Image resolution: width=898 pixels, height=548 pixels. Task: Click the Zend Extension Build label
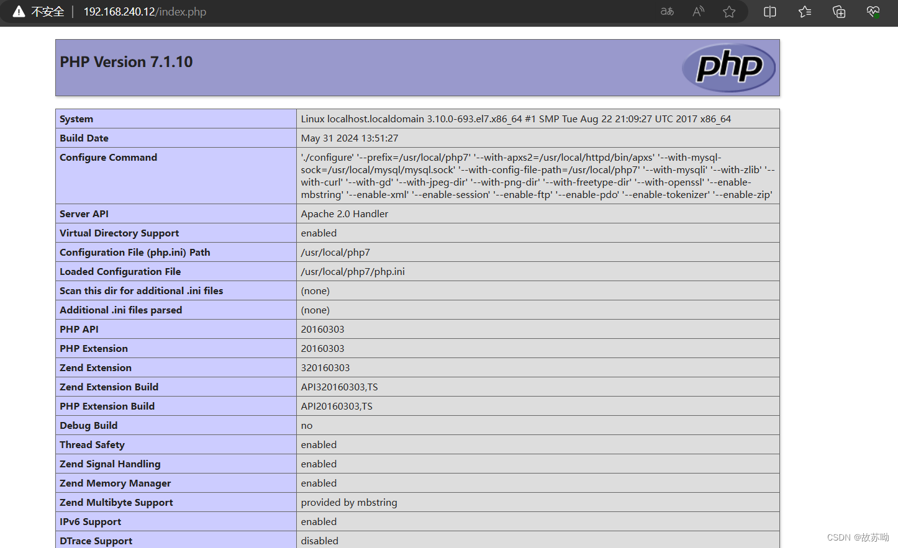(x=109, y=387)
